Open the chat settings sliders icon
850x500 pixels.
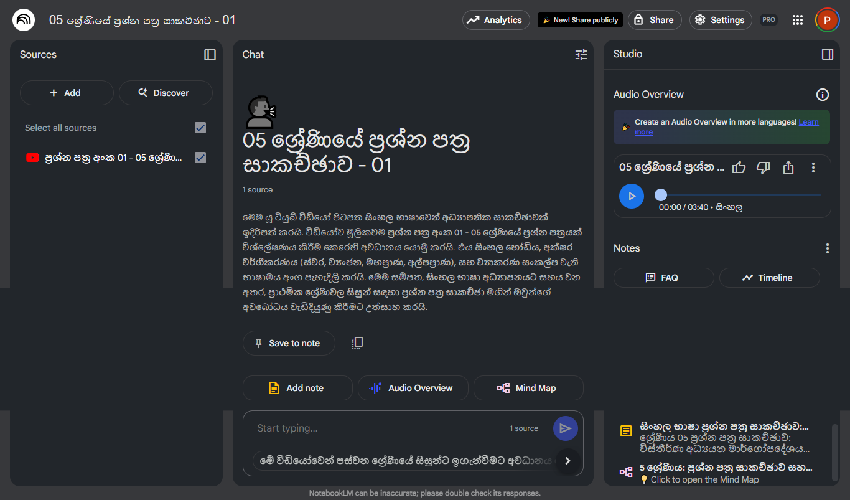(x=581, y=55)
